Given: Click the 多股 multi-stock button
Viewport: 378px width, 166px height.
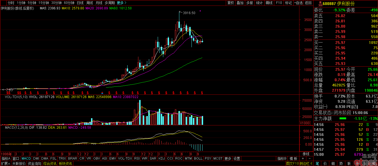Looking at the screenshot, I should (250, 3).
